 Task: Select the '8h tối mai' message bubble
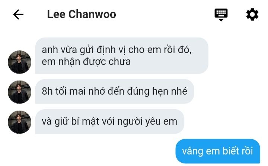click(x=115, y=91)
